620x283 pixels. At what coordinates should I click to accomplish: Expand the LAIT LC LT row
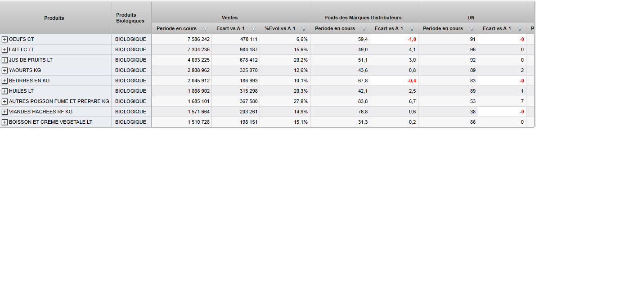tap(5, 50)
